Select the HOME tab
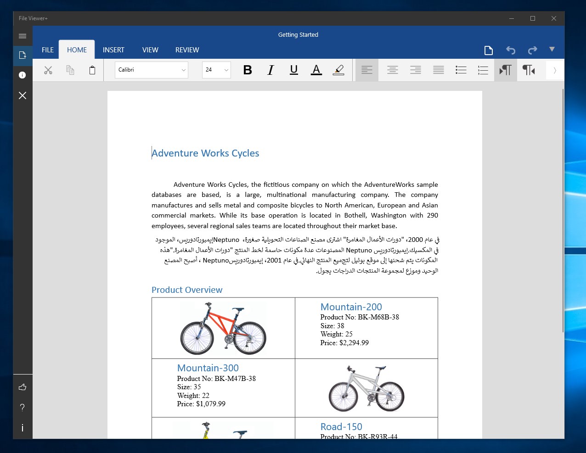Image resolution: width=586 pixels, height=453 pixels. (x=77, y=50)
